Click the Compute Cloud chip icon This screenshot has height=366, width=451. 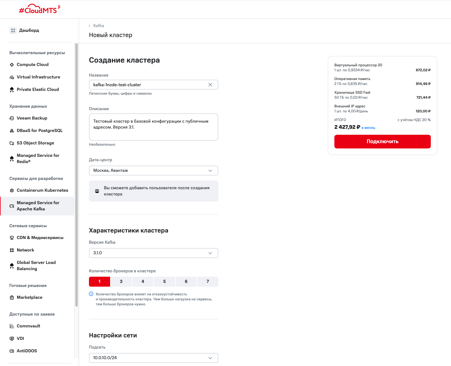point(12,65)
